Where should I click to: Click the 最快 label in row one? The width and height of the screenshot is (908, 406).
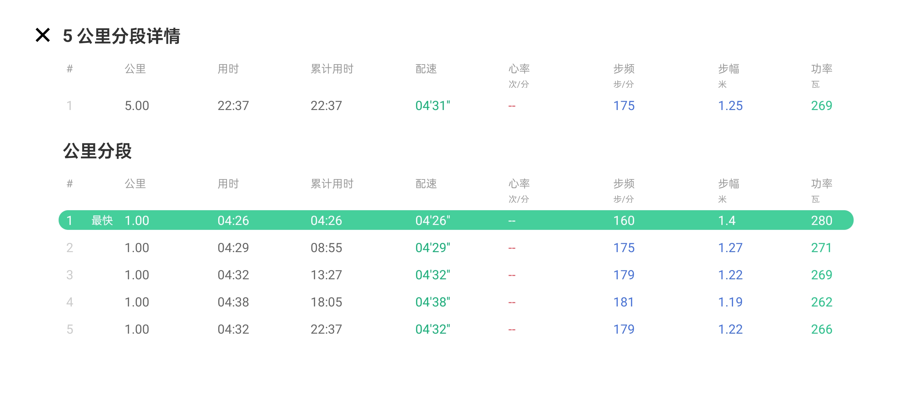pyautogui.click(x=102, y=220)
